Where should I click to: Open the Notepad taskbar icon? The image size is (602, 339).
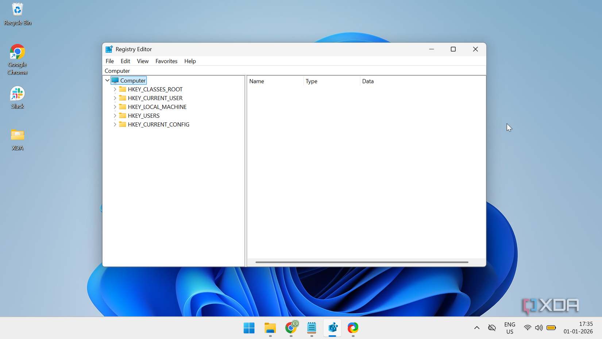(312, 328)
